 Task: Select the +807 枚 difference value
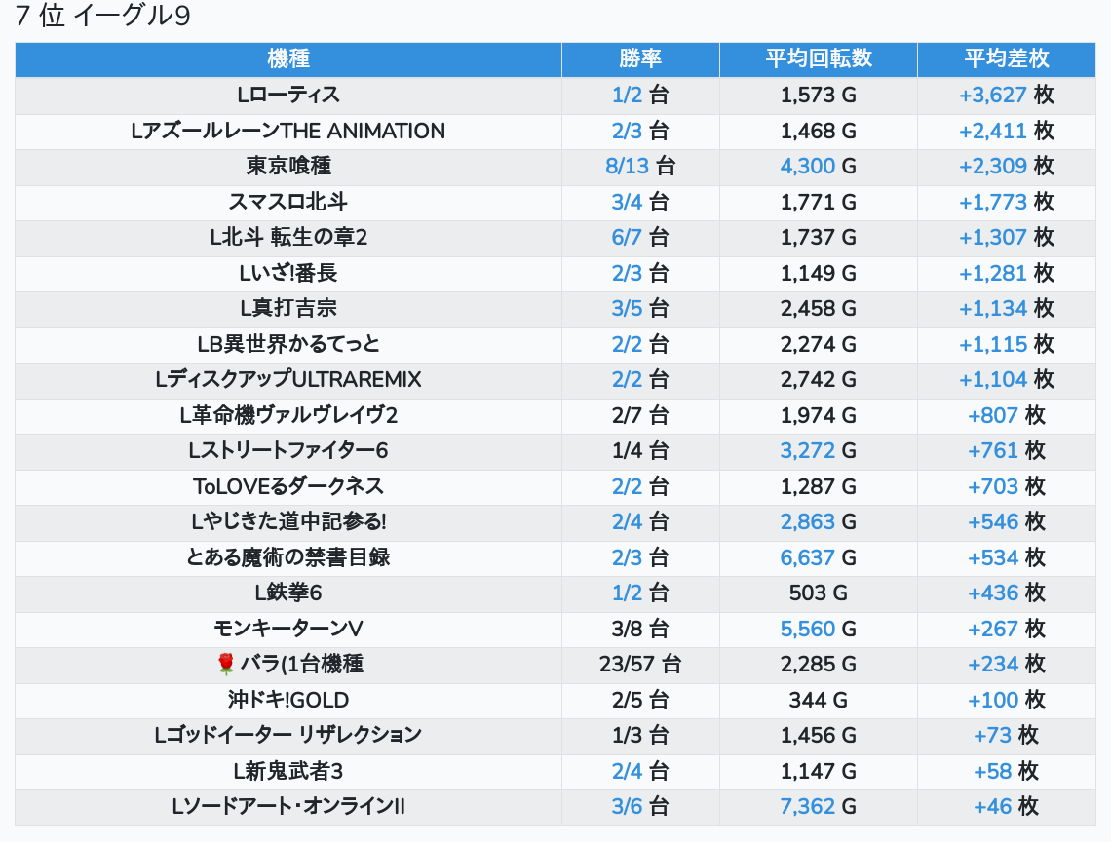pyautogui.click(x=1006, y=415)
